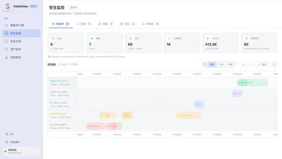Screen dimensions: 282x159
Task: Click the message icon on the card showing 69
Action: click(130, 38)
